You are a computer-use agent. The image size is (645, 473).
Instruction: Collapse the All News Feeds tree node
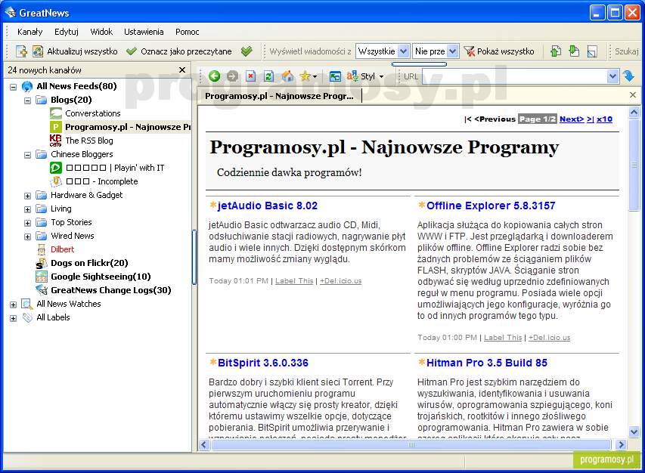[13, 87]
